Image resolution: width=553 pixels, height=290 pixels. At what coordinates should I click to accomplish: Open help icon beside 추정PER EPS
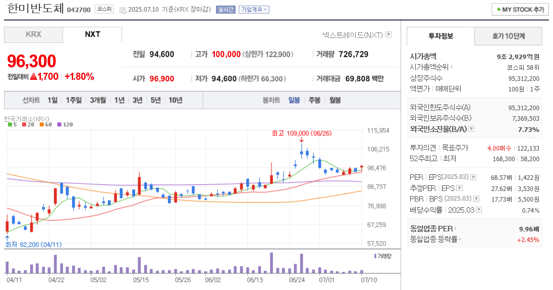coord(459,188)
